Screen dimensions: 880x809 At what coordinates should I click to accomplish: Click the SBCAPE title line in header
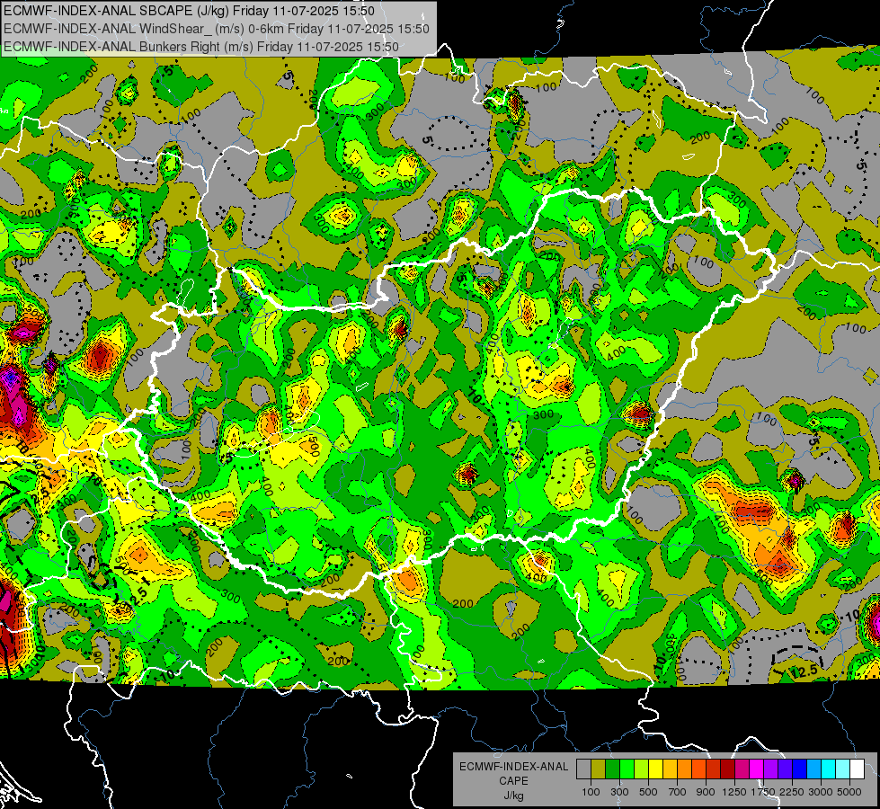189,11
